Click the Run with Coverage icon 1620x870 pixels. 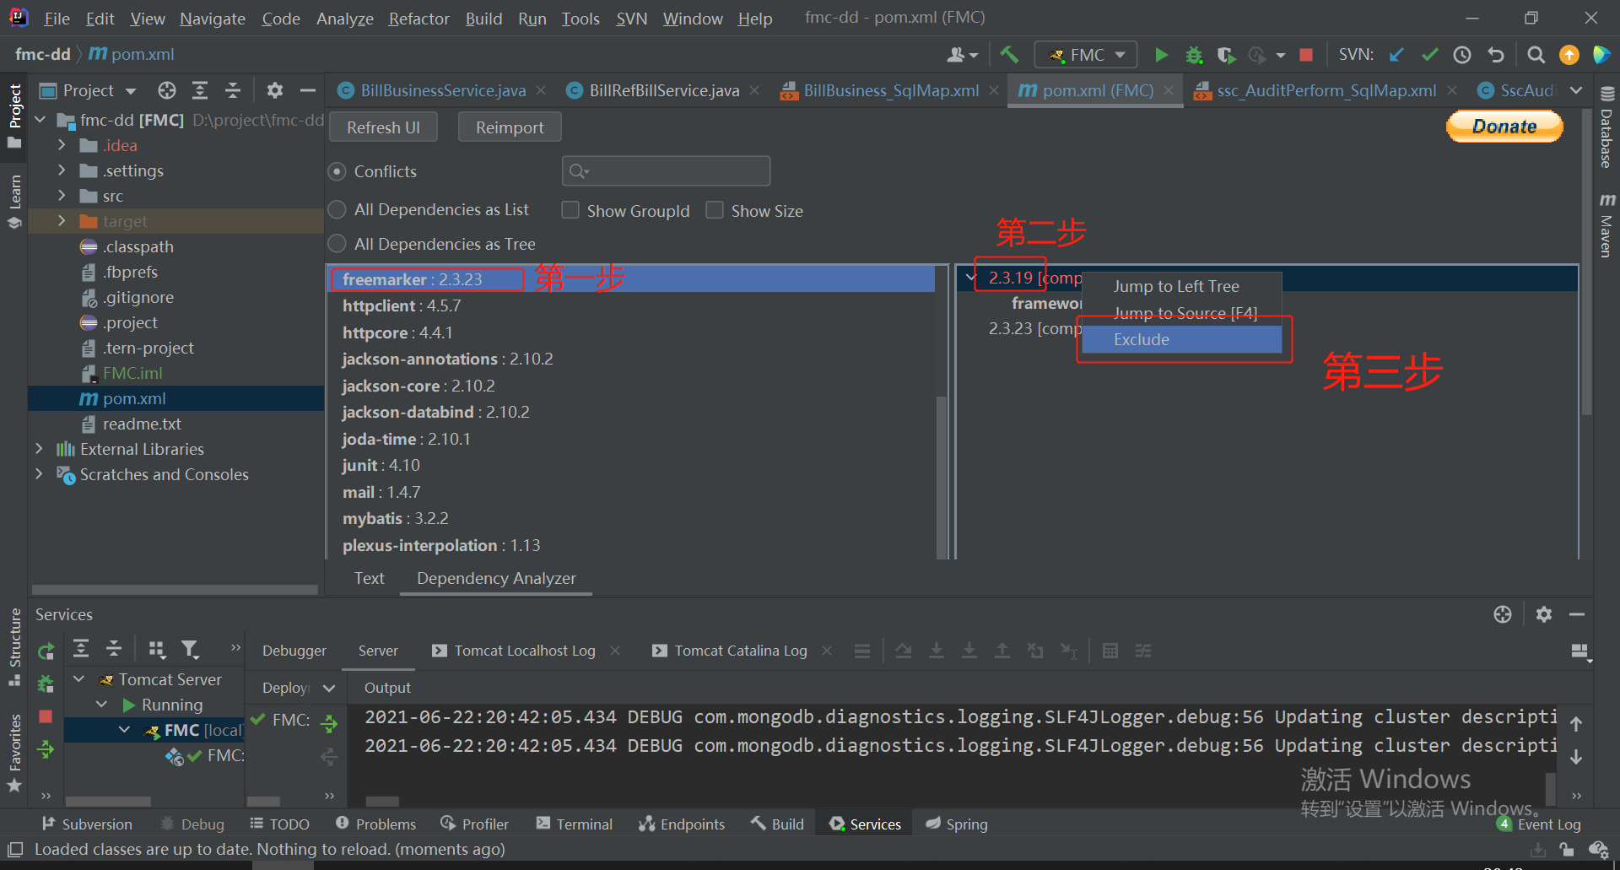[x=1226, y=55]
